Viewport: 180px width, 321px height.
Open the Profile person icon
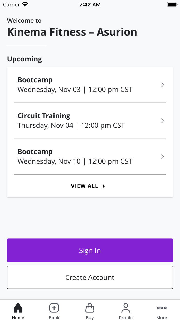(126, 308)
